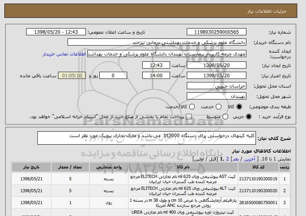
Task: Click the کیت ALT item name cell
Action: click(x=183, y=191)
